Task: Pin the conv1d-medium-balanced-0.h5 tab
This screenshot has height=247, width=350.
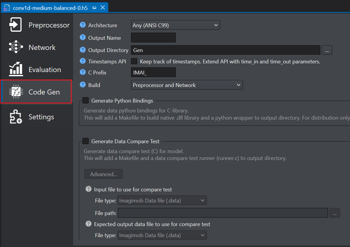Action: point(94,8)
